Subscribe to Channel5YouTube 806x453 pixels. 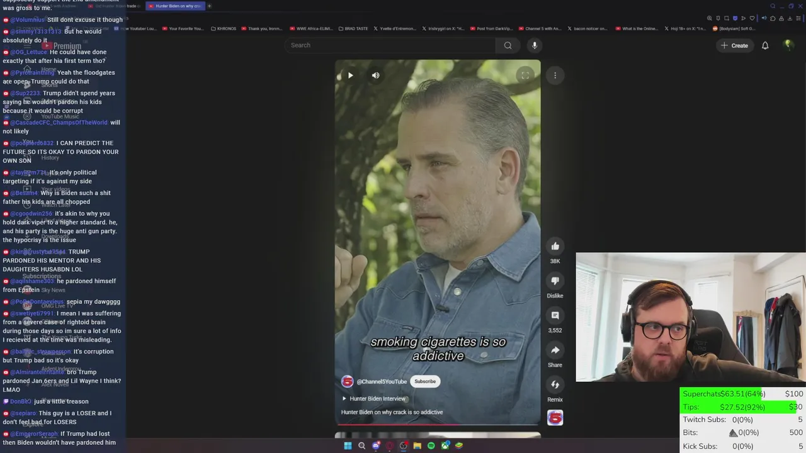point(425,381)
